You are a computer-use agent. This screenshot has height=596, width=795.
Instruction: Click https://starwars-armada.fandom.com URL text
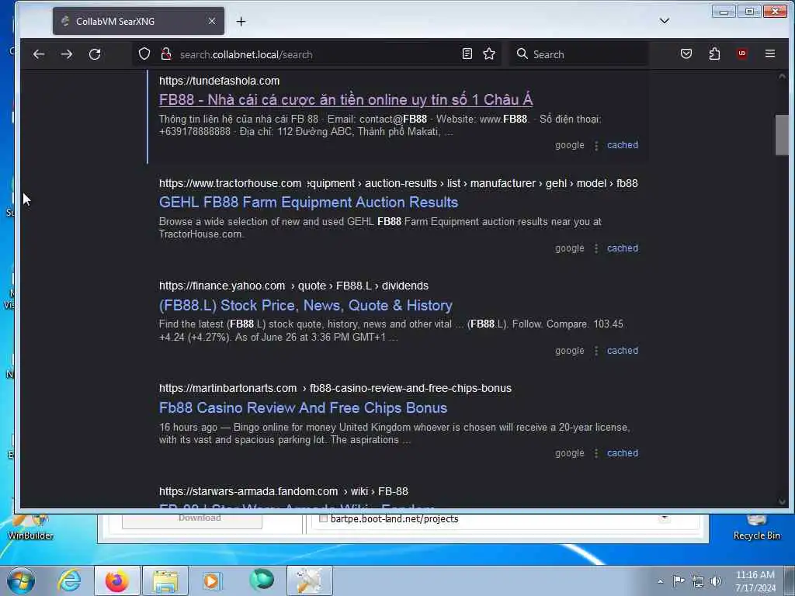pos(248,491)
